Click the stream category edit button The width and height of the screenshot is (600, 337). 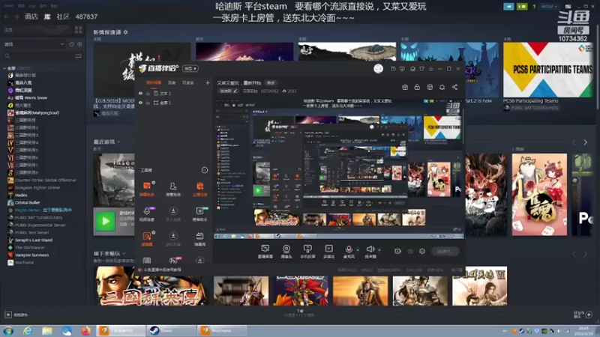[229, 91]
